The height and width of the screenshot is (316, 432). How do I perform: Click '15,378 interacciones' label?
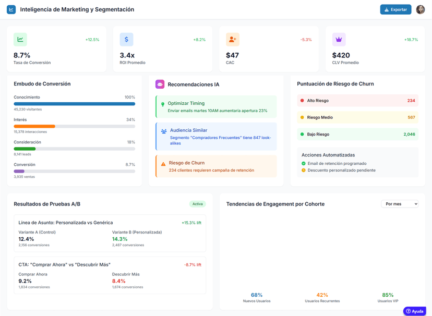coord(30,132)
